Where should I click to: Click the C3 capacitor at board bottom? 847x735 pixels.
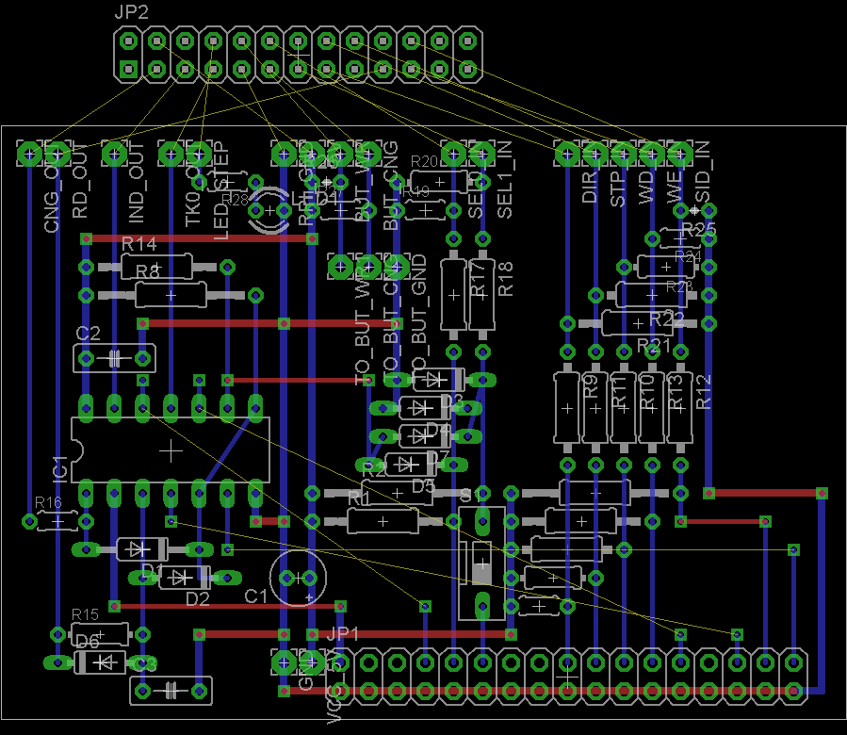(x=171, y=691)
